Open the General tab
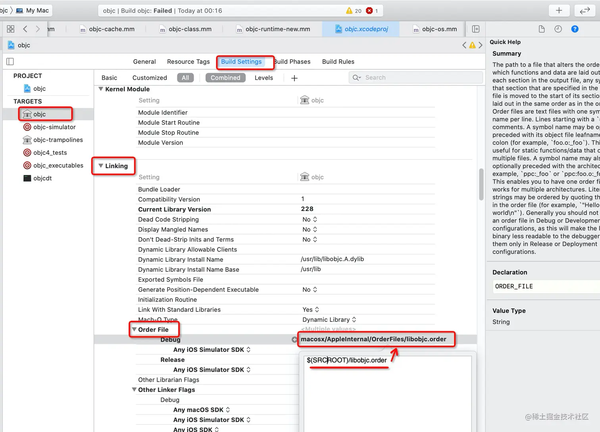 pyautogui.click(x=144, y=61)
